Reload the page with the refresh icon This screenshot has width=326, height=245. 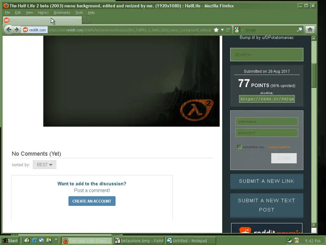228,30
